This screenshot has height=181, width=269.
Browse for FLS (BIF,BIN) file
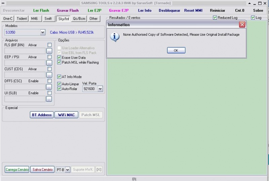[49, 51]
